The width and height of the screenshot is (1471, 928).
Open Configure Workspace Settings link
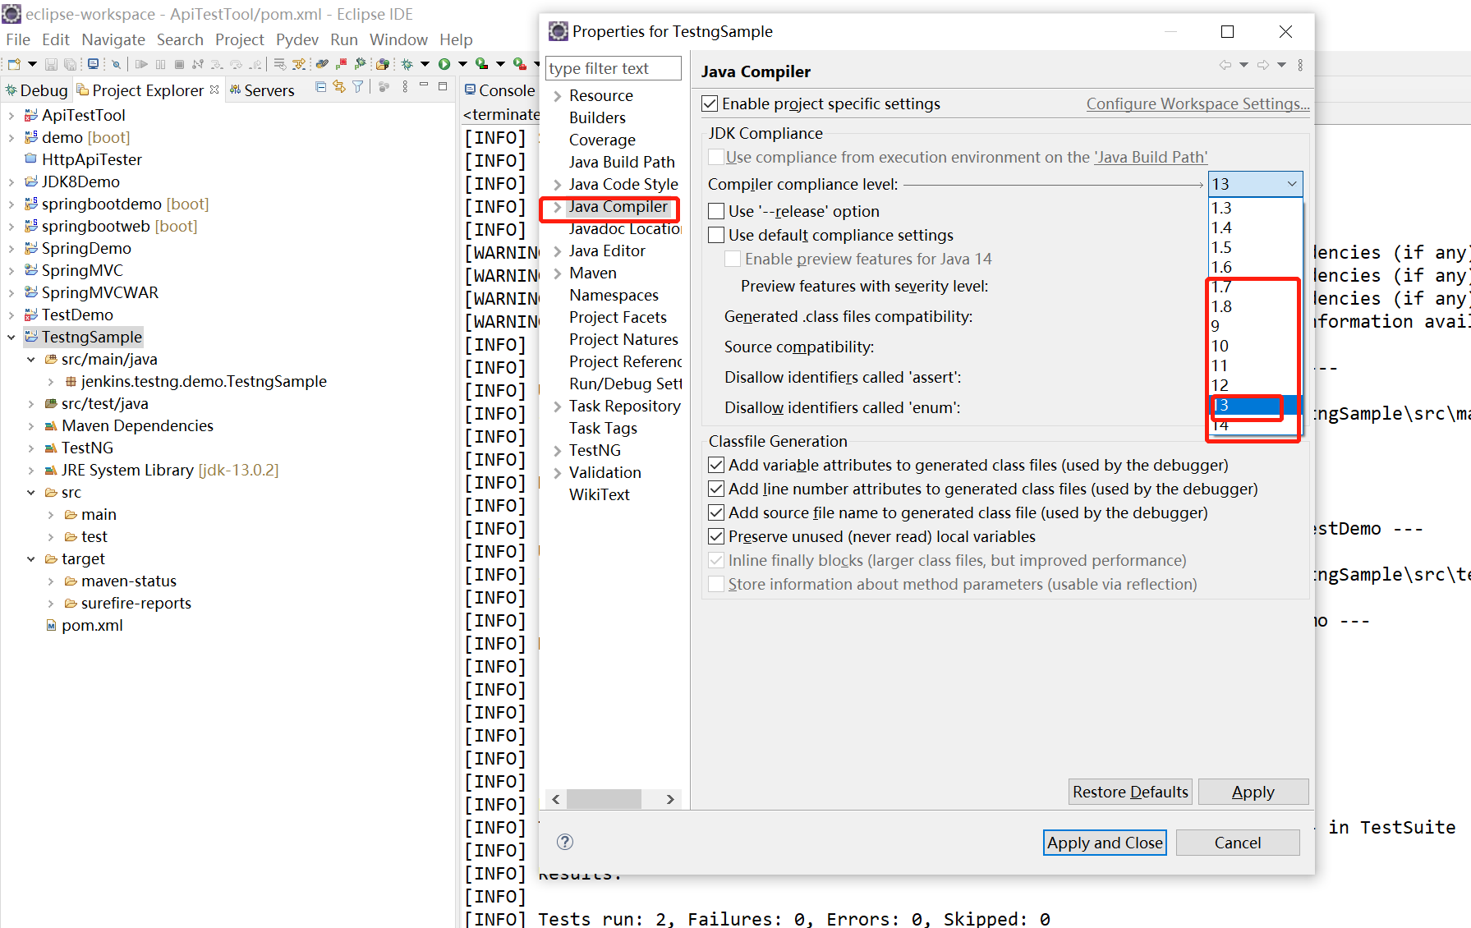tap(1197, 104)
